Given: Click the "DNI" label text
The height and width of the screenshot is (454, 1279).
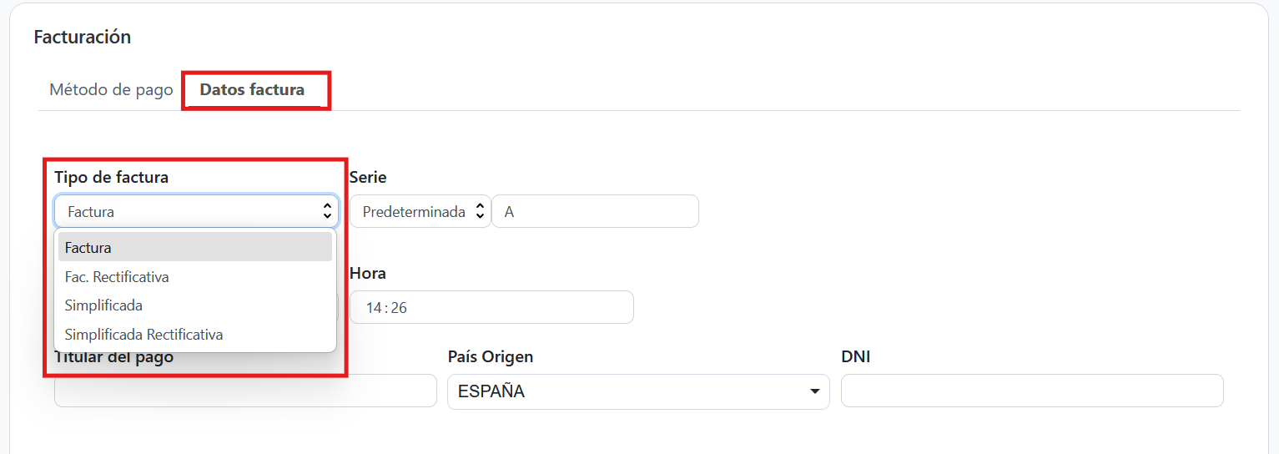Looking at the screenshot, I should click(856, 357).
